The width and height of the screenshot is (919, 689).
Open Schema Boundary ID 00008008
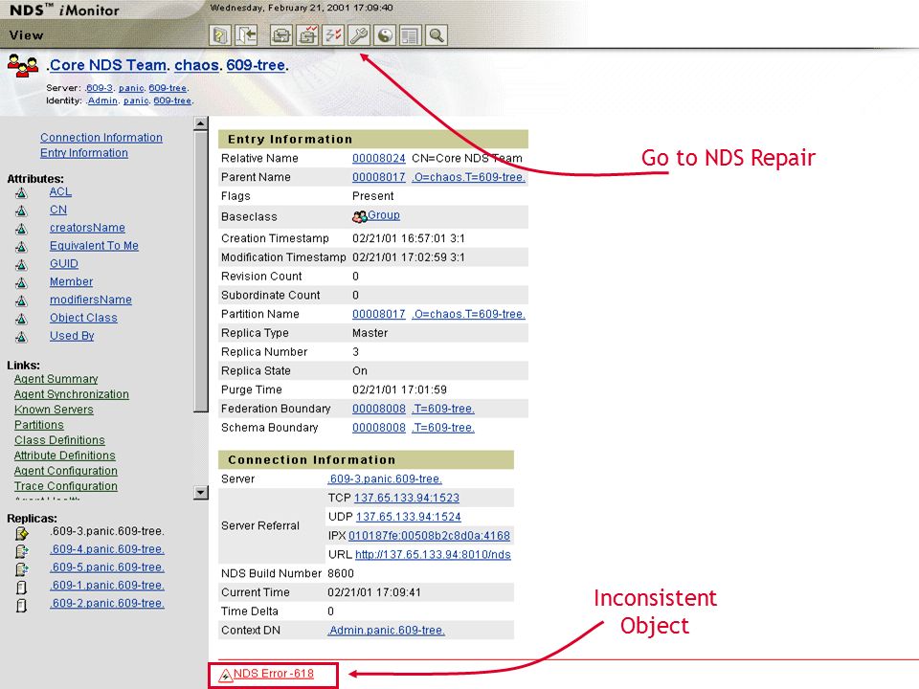click(x=379, y=428)
